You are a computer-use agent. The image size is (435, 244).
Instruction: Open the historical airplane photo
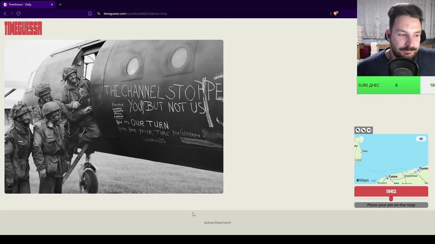point(114,117)
